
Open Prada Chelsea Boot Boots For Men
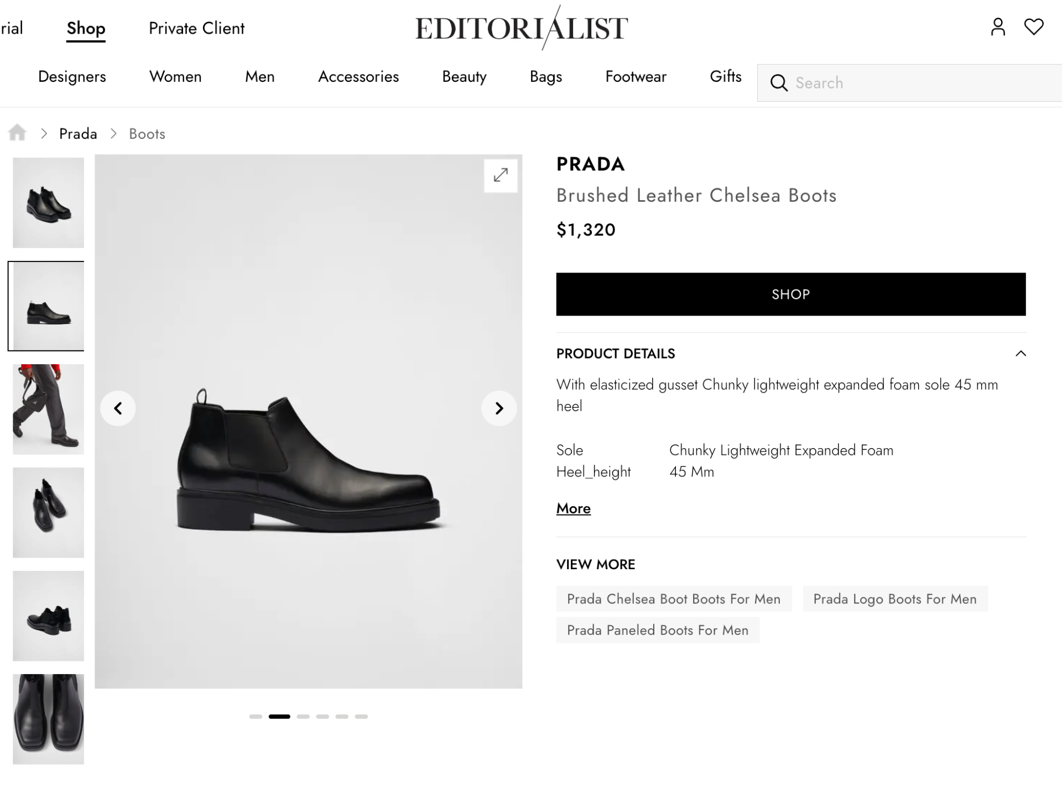(x=673, y=598)
